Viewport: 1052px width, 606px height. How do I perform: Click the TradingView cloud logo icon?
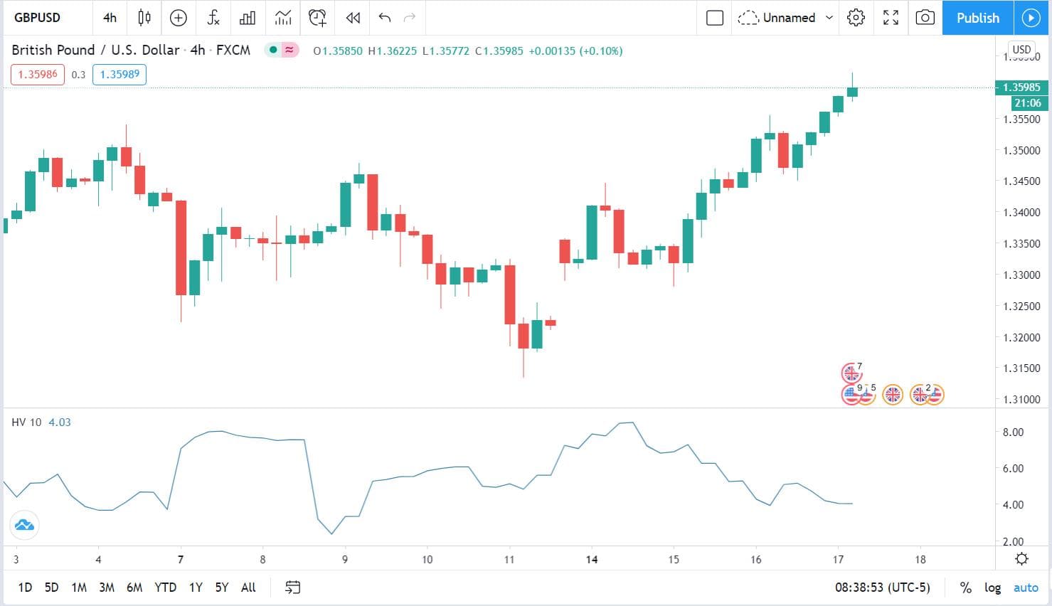tap(24, 526)
